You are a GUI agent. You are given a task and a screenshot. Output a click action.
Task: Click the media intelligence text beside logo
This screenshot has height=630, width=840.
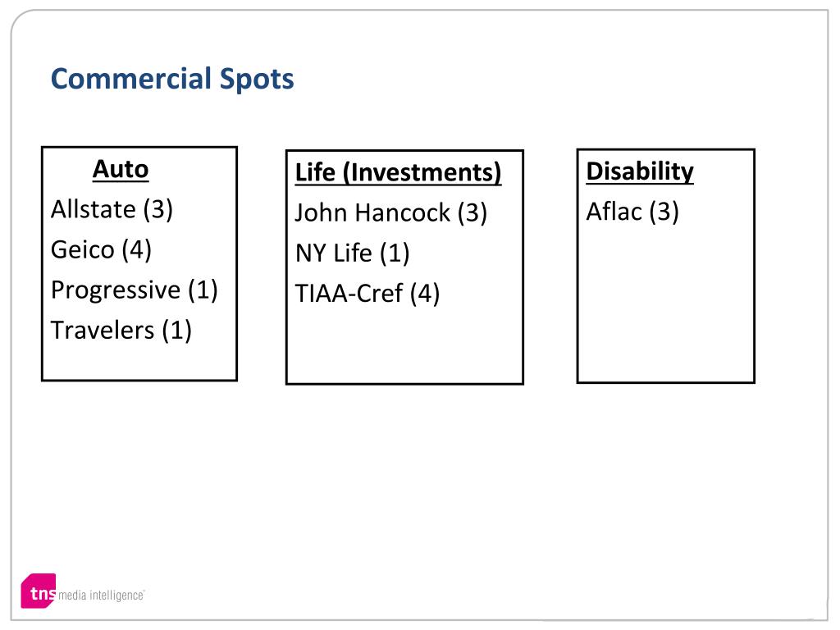[x=101, y=596]
